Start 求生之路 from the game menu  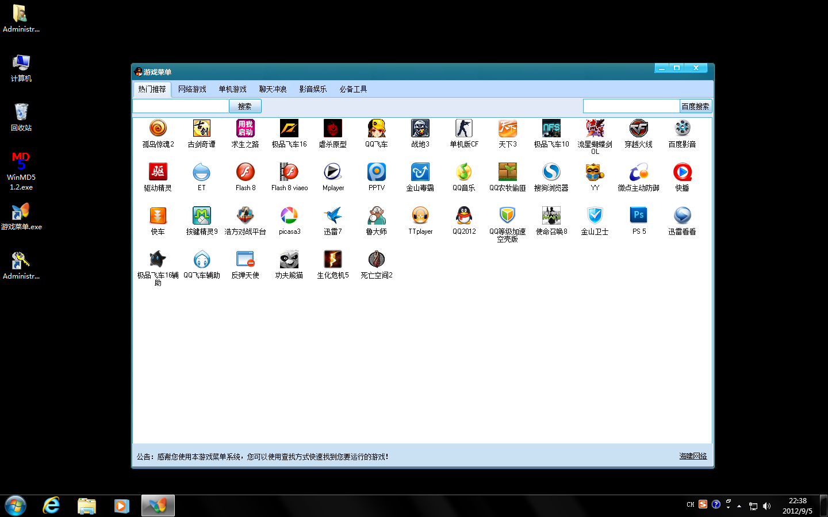[x=246, y=128]
